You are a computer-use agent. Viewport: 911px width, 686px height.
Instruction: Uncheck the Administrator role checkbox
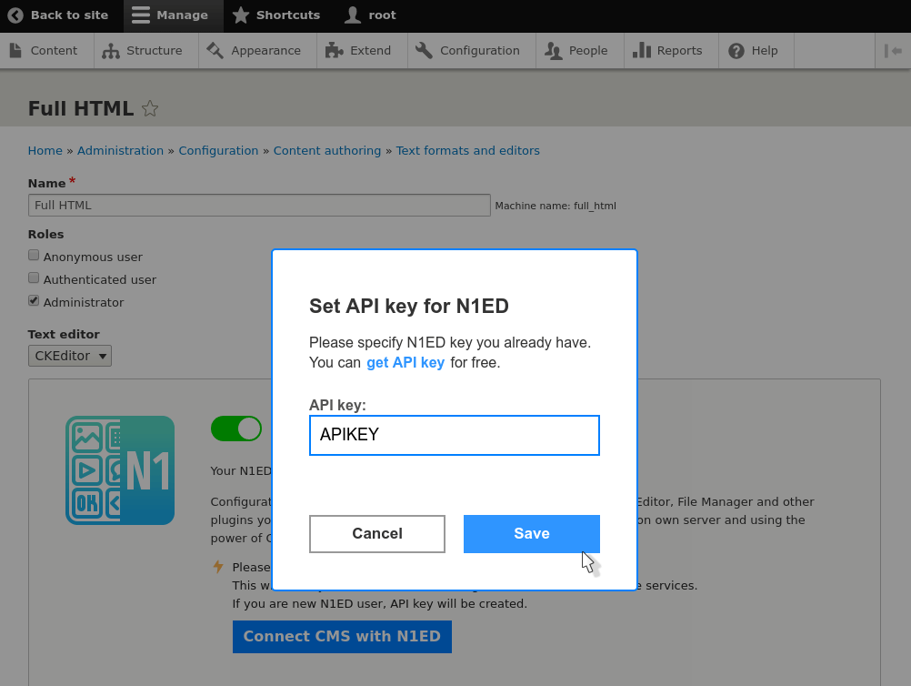pos(34,300)
